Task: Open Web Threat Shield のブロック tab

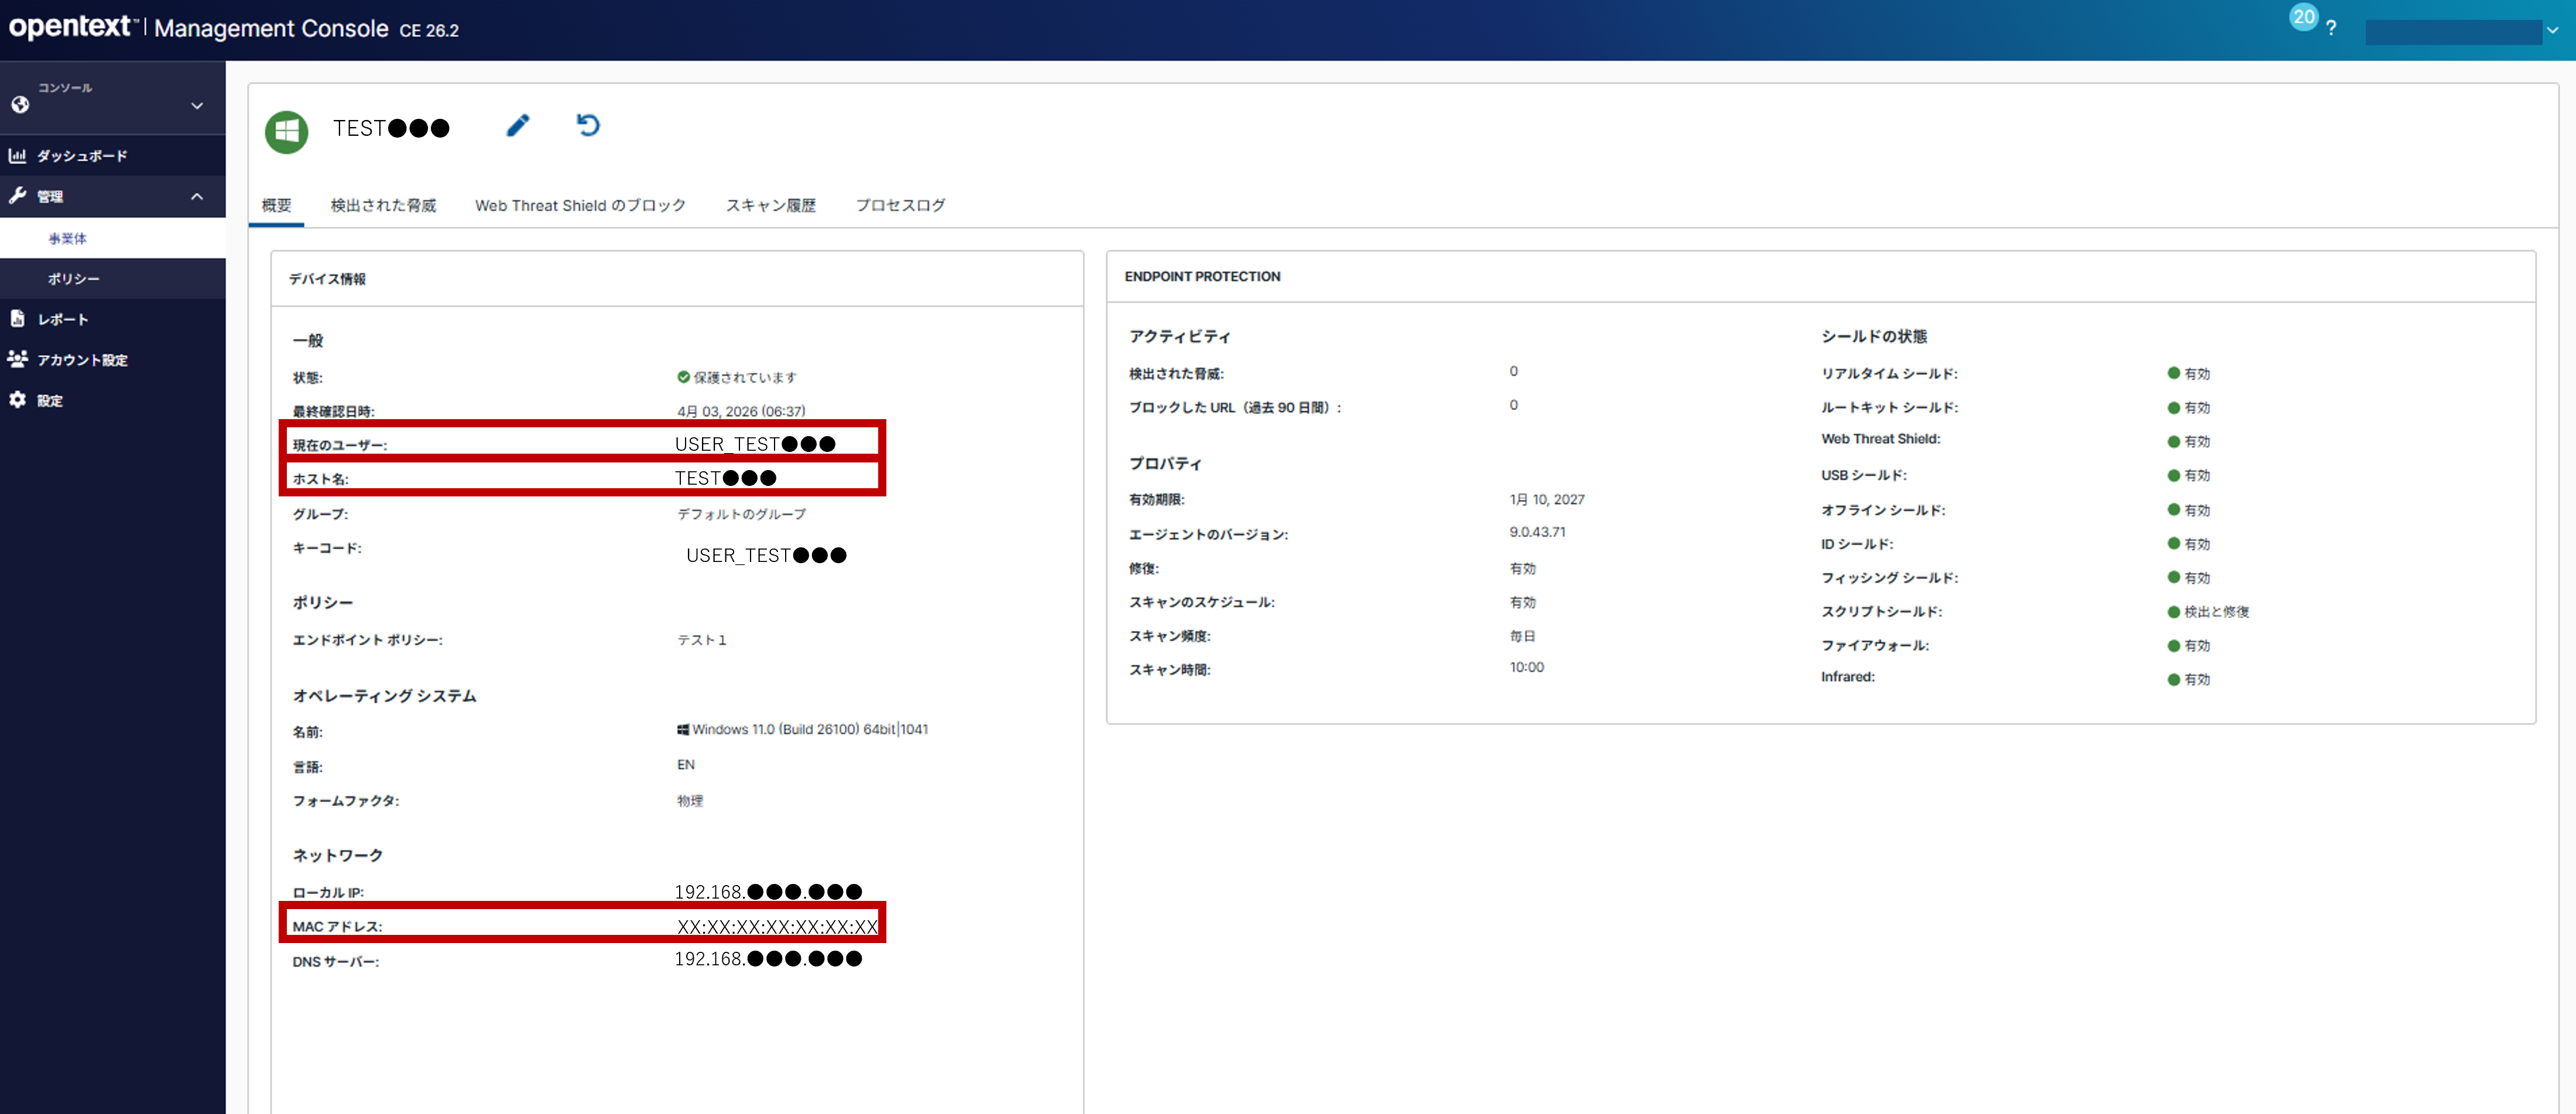Action: 580,205
